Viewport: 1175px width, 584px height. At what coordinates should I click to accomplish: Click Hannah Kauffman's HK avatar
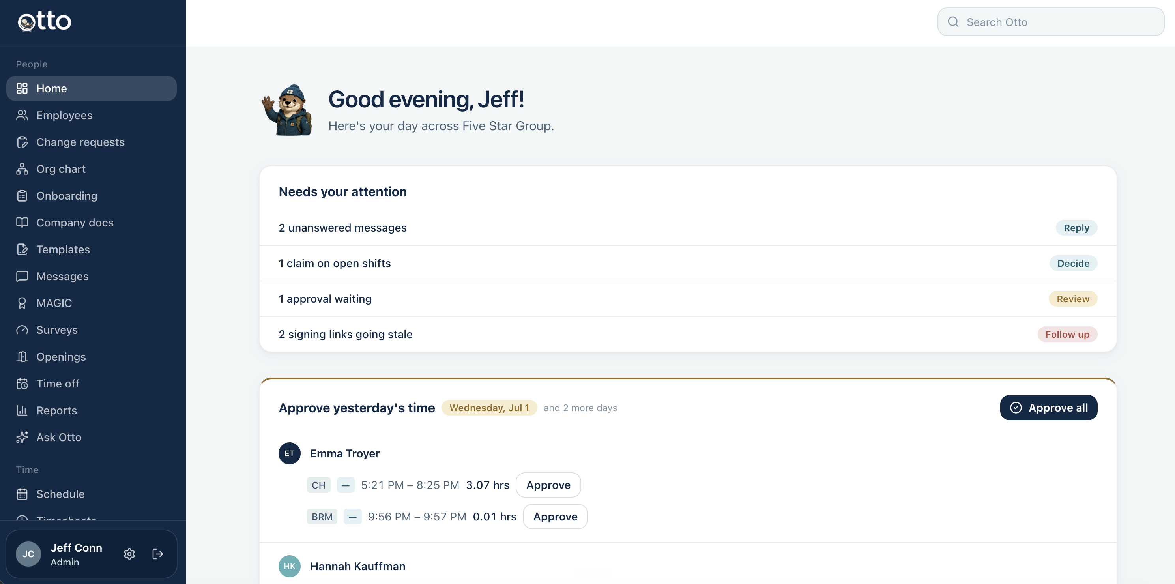[x=289, y=566]
